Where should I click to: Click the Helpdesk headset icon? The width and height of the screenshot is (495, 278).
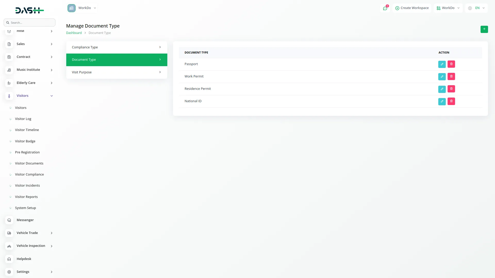click(x=9, y=259)
